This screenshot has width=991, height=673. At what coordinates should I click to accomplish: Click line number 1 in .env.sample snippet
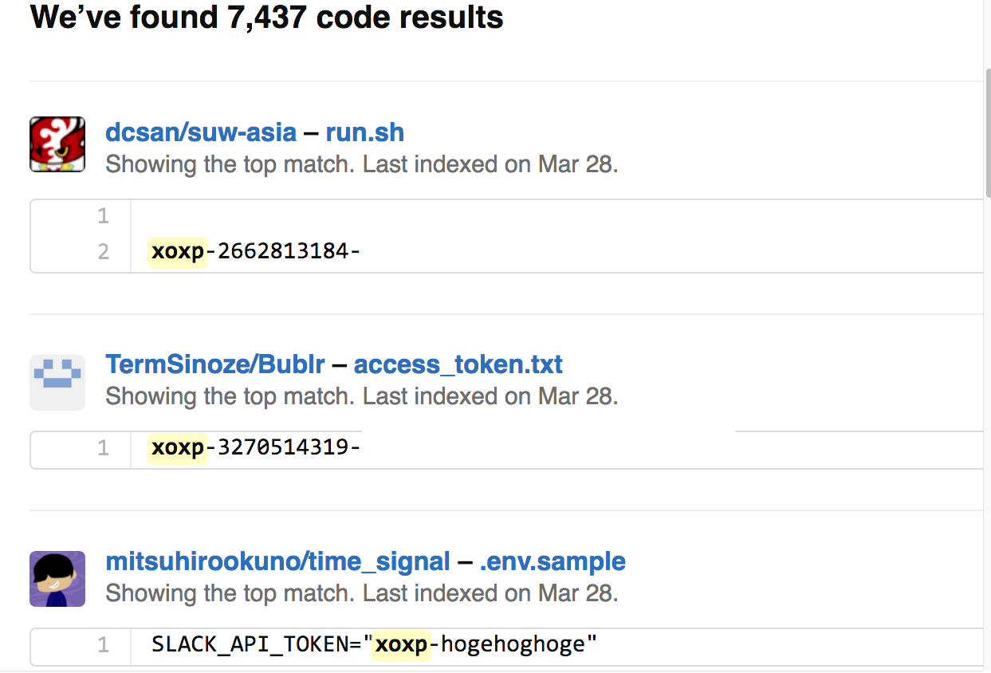pos(103,644)
